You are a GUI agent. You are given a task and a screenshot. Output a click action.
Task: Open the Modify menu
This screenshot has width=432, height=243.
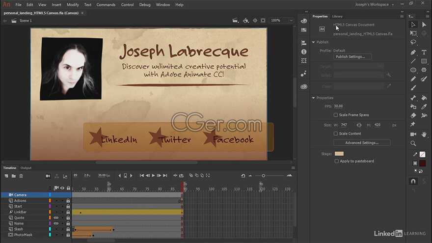[73, 5]
